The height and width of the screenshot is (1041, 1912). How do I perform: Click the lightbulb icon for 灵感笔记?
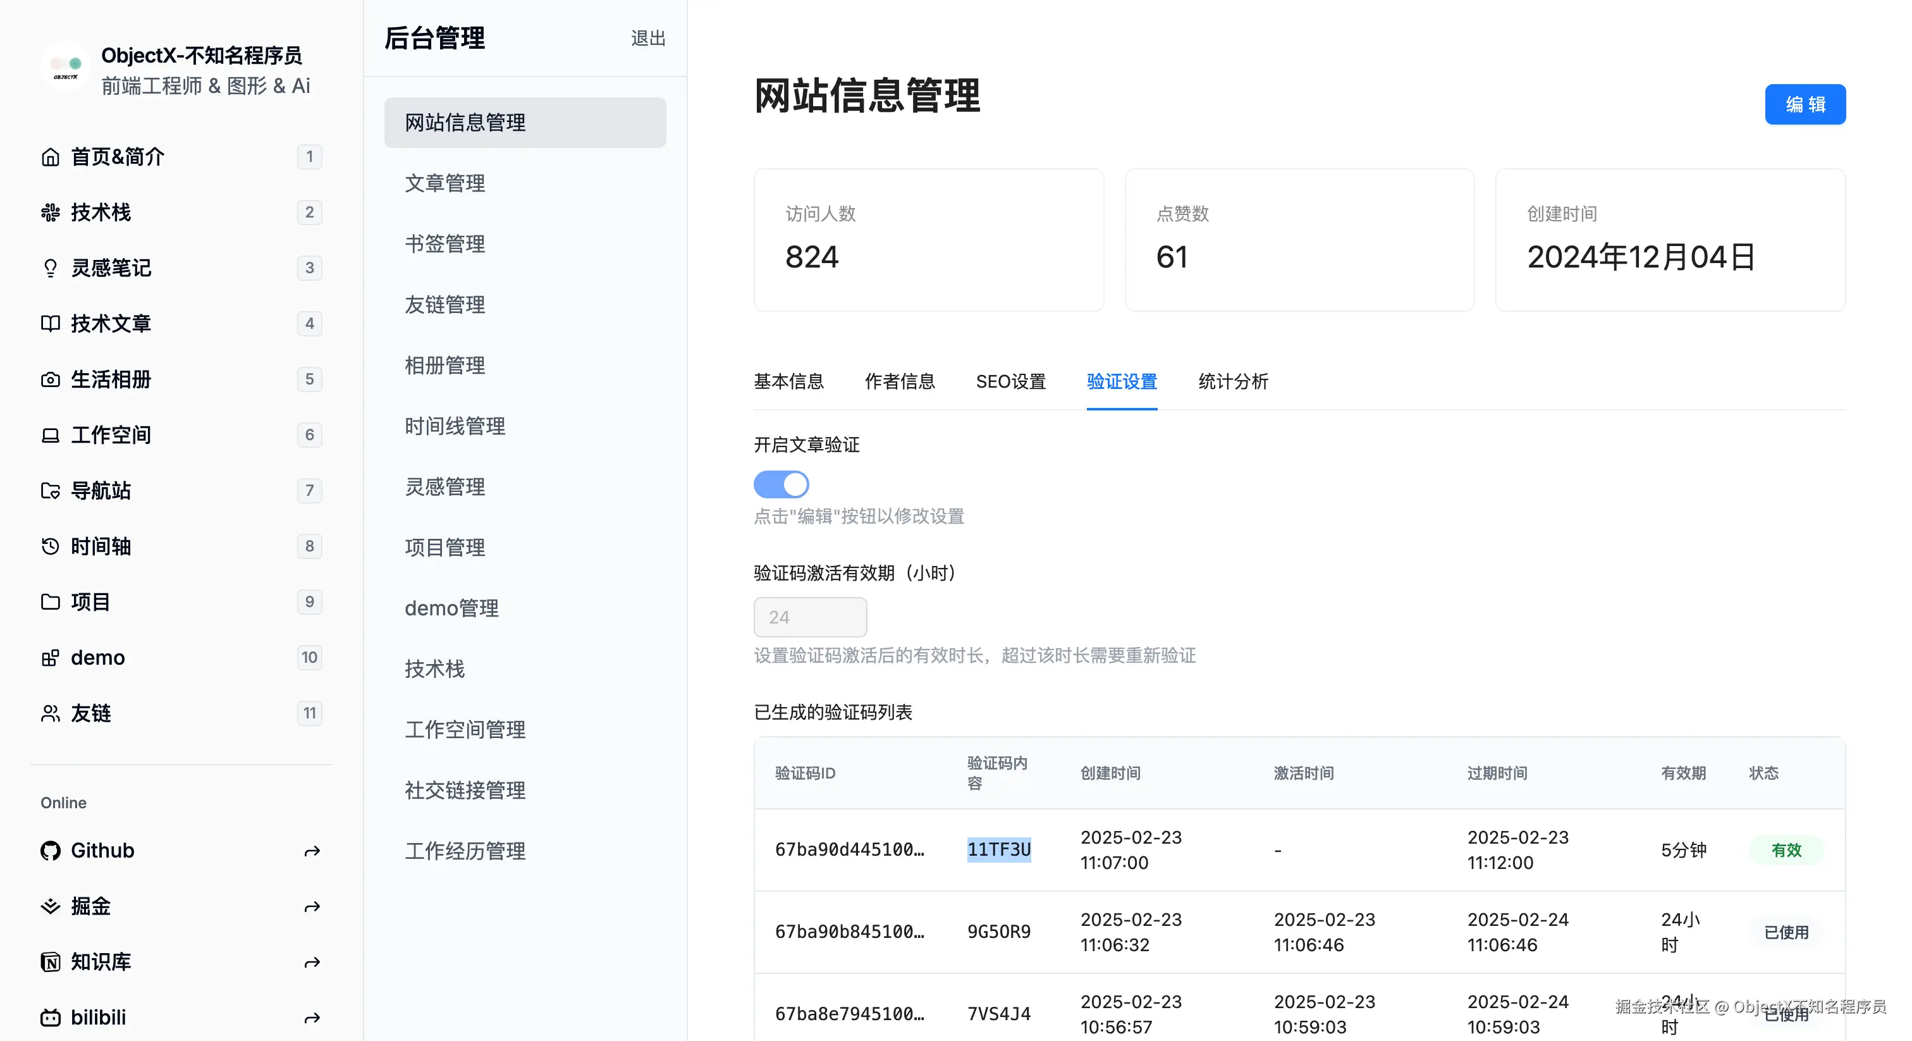tap(50, 268)
